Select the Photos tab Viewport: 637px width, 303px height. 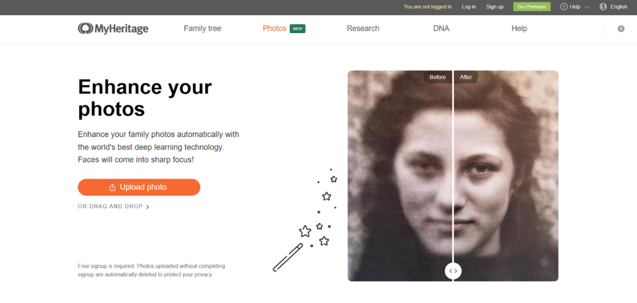click(274, 29)
